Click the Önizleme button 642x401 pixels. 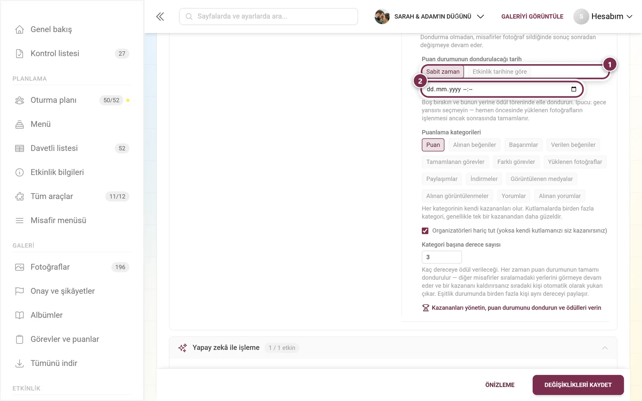[500, 385]
